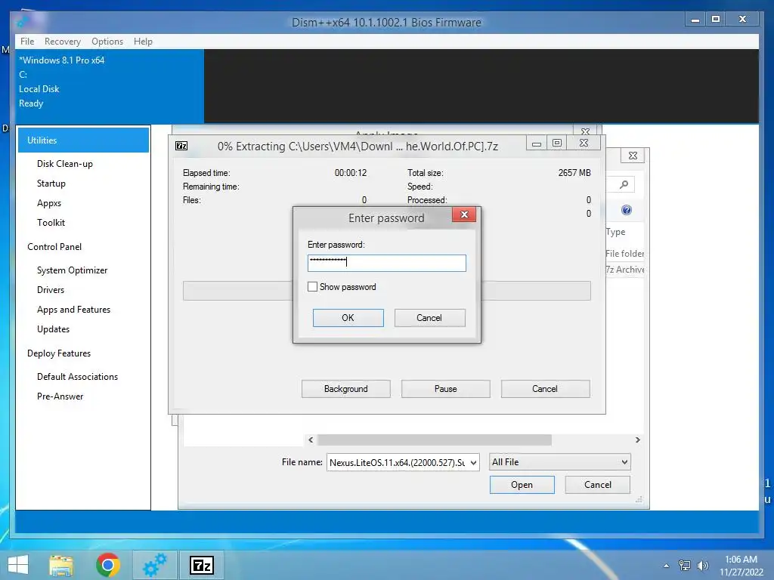Select the Control Panel category

click(54, 247)
